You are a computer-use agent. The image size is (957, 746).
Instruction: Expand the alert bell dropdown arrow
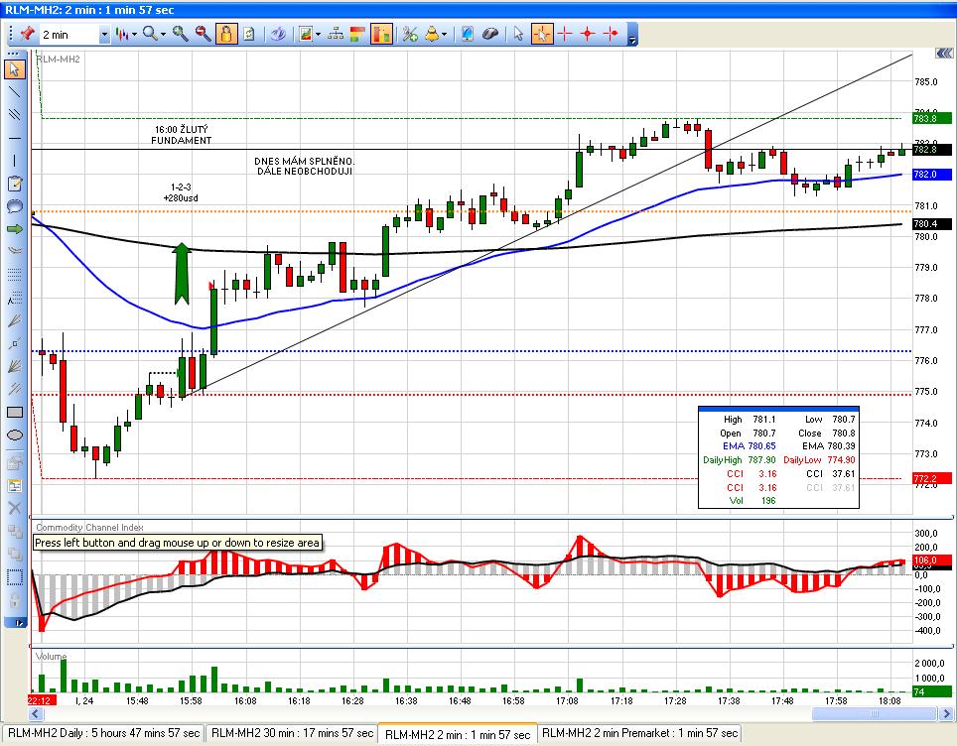pyautogui.click(x=444, y=35)
